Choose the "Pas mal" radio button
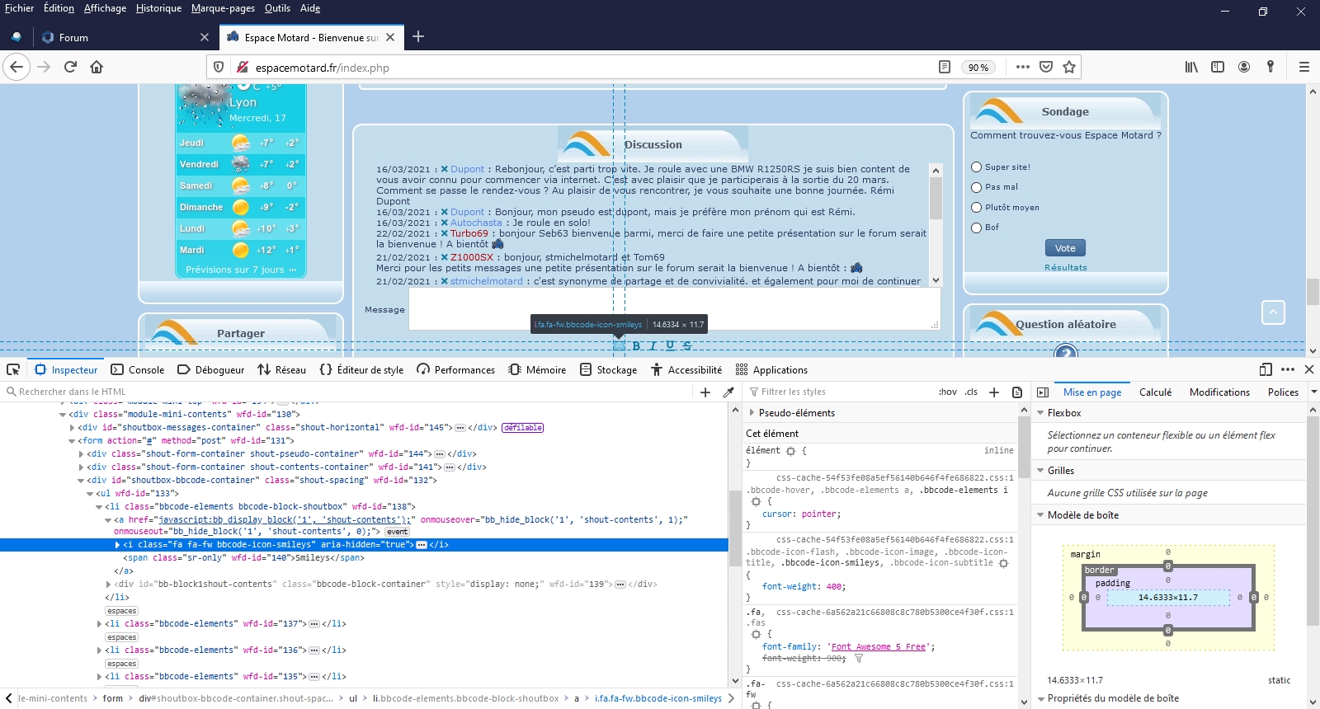 [x=977, y=187]
